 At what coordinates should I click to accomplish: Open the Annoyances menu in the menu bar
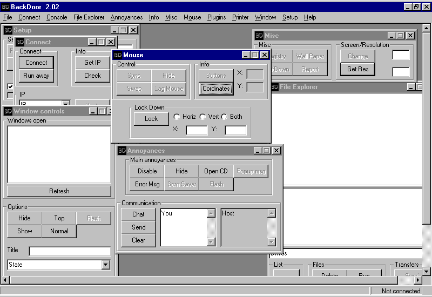[126, 17]
